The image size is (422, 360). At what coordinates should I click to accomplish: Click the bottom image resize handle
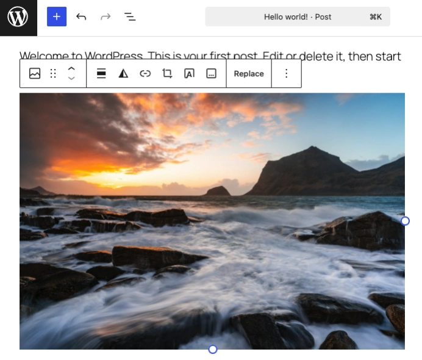pos(213,350)
